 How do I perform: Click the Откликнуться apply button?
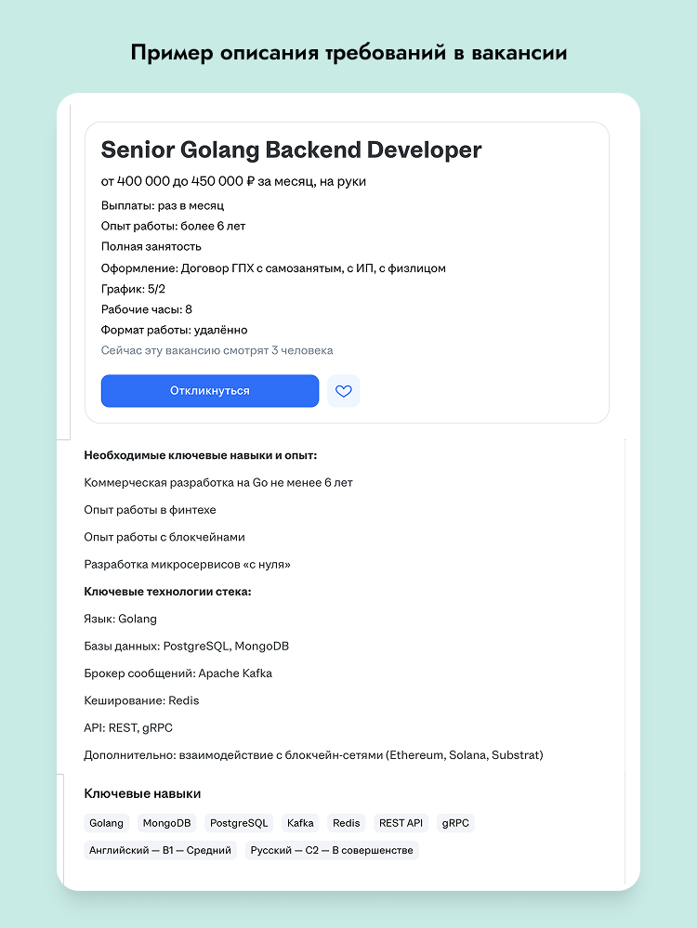click(209, 391)
